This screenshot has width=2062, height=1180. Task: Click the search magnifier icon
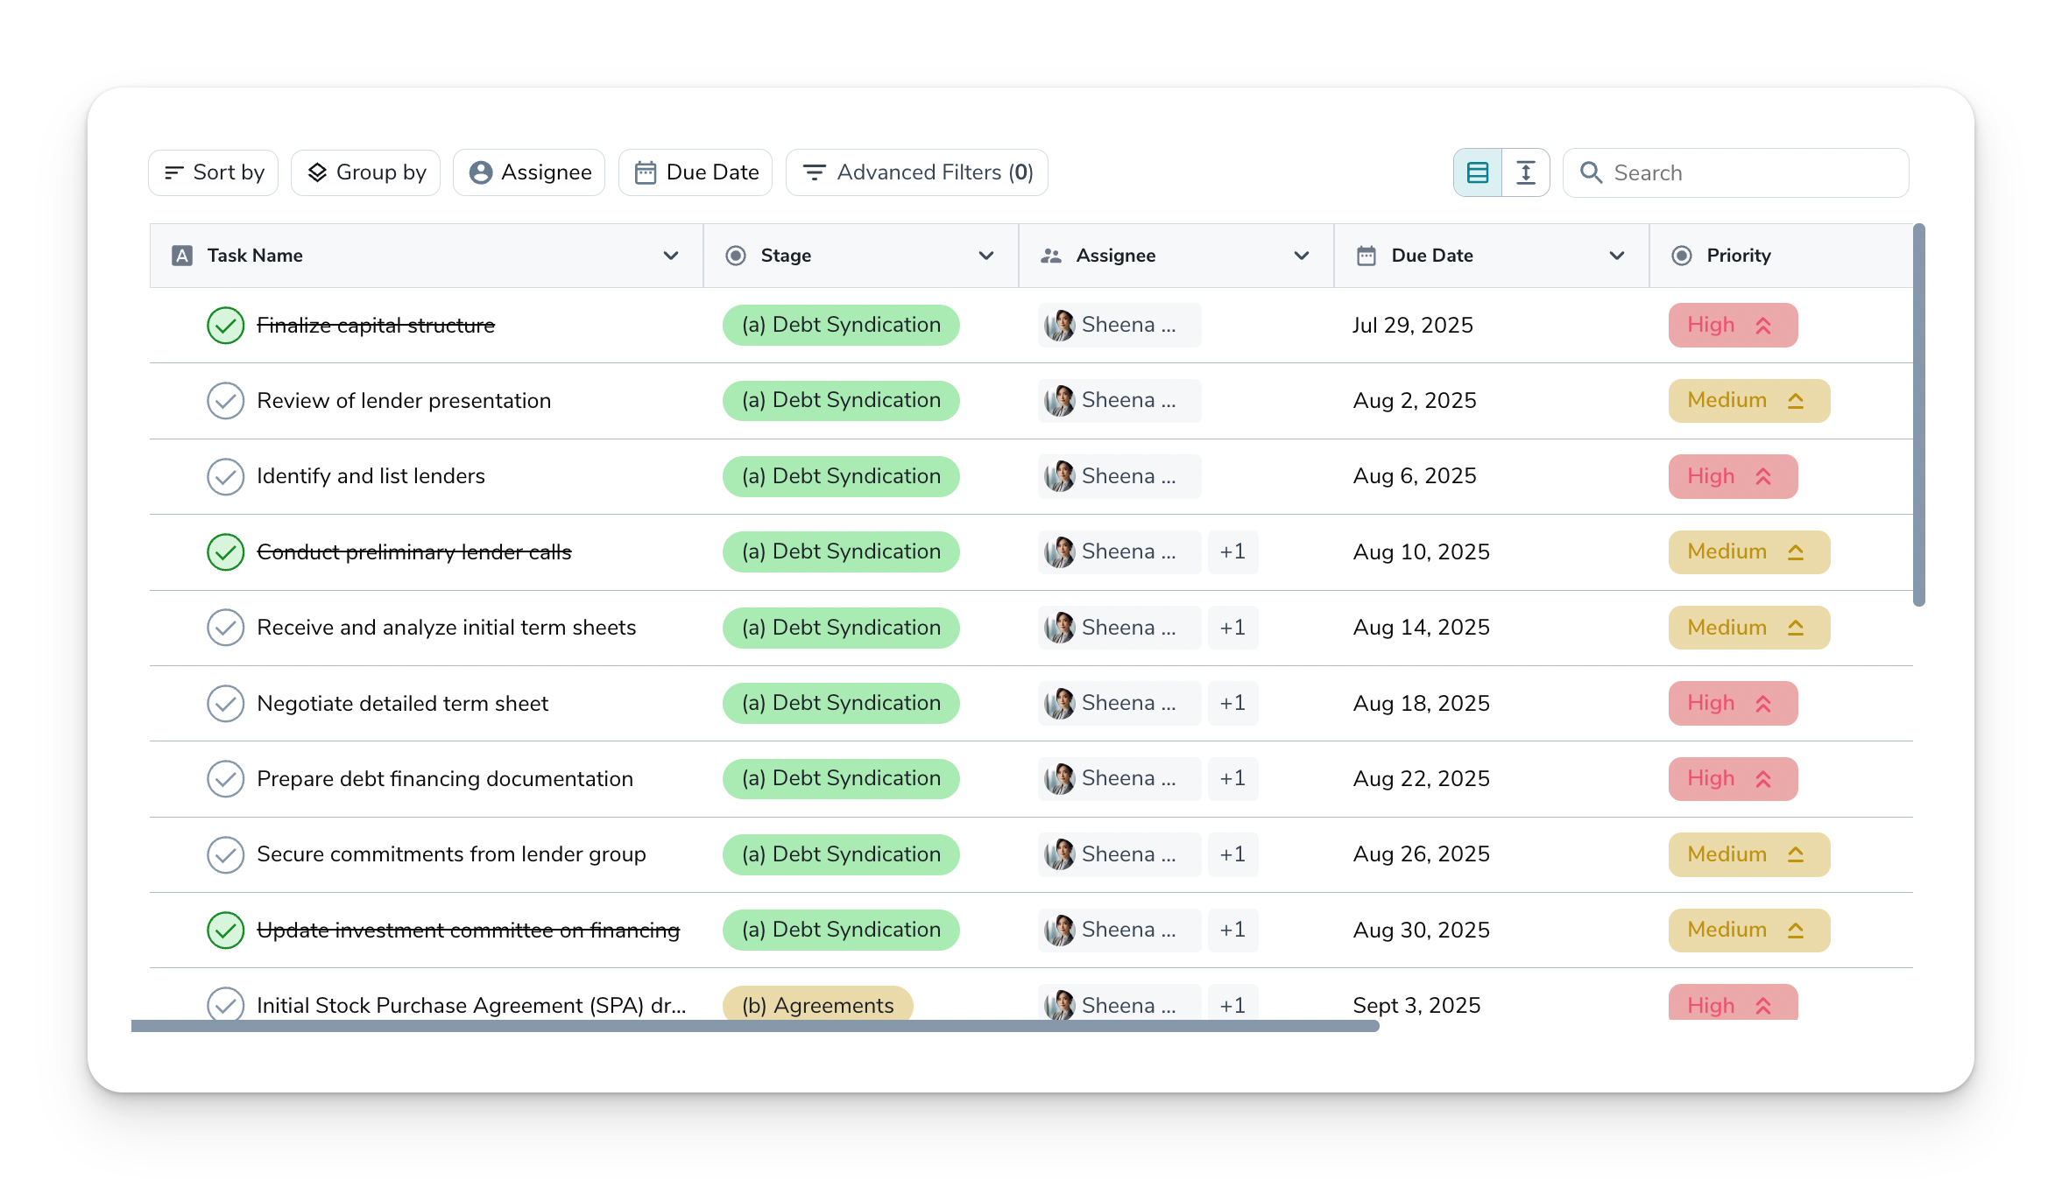1591,172
